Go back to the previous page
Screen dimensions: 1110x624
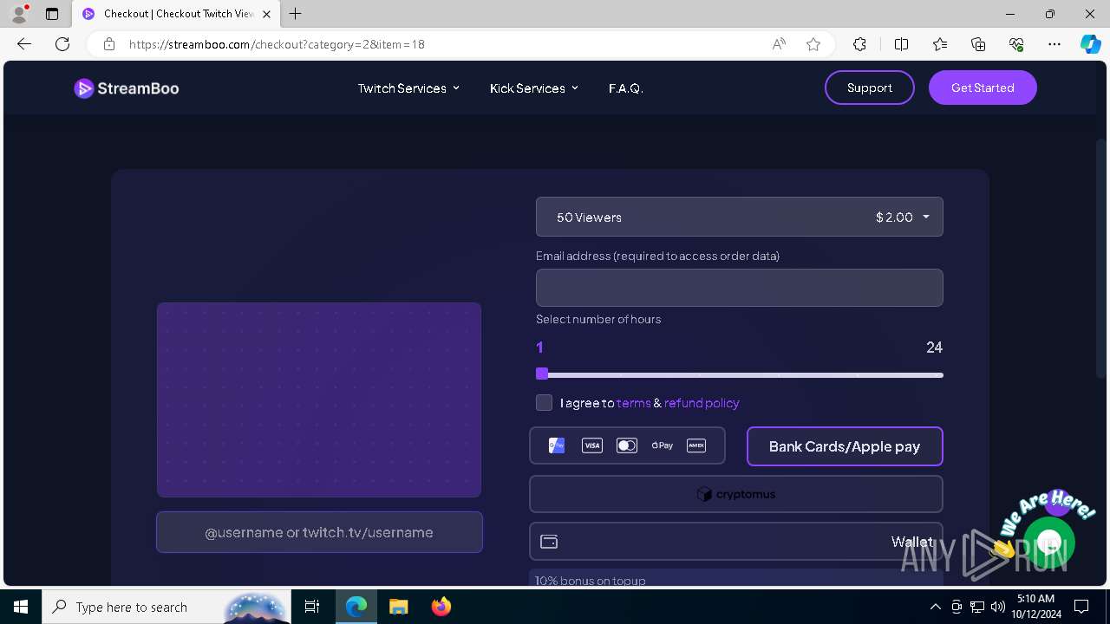pos(24,44)
